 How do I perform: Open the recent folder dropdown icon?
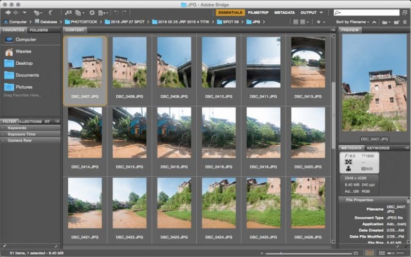[x=386, y=22]
